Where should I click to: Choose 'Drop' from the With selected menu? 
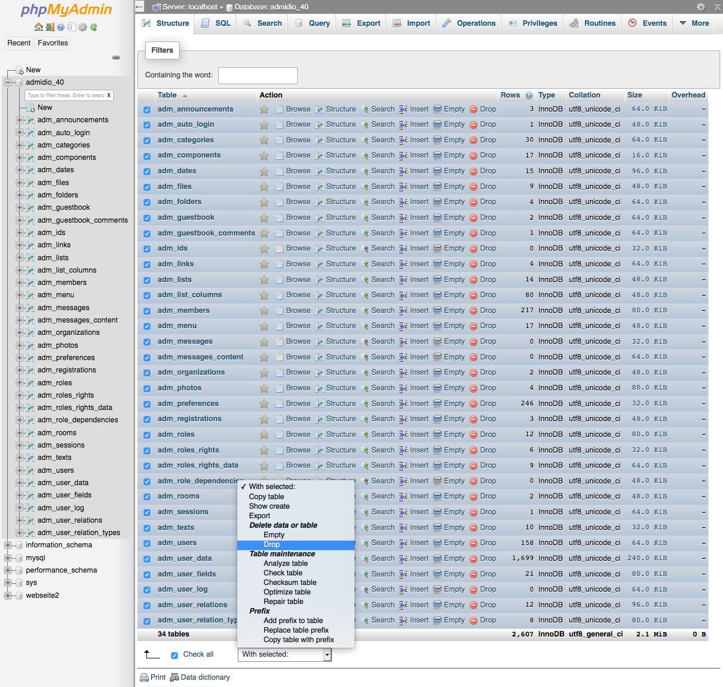271,545
